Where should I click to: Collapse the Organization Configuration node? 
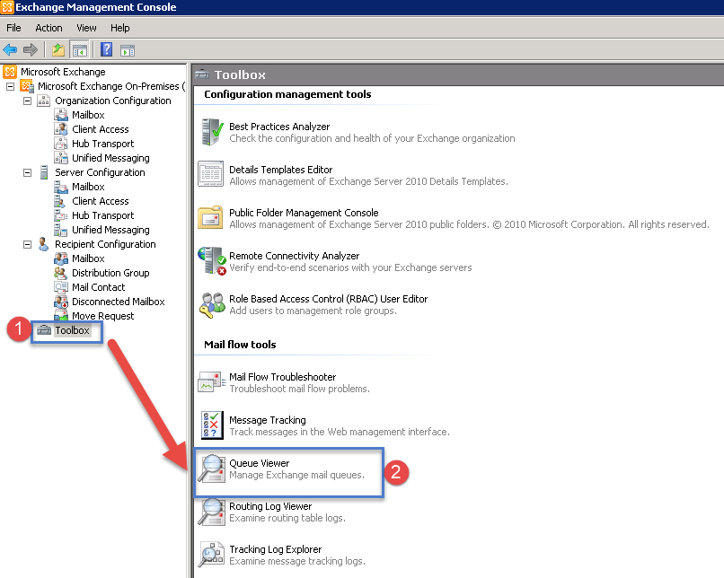[x=27, y=101]
